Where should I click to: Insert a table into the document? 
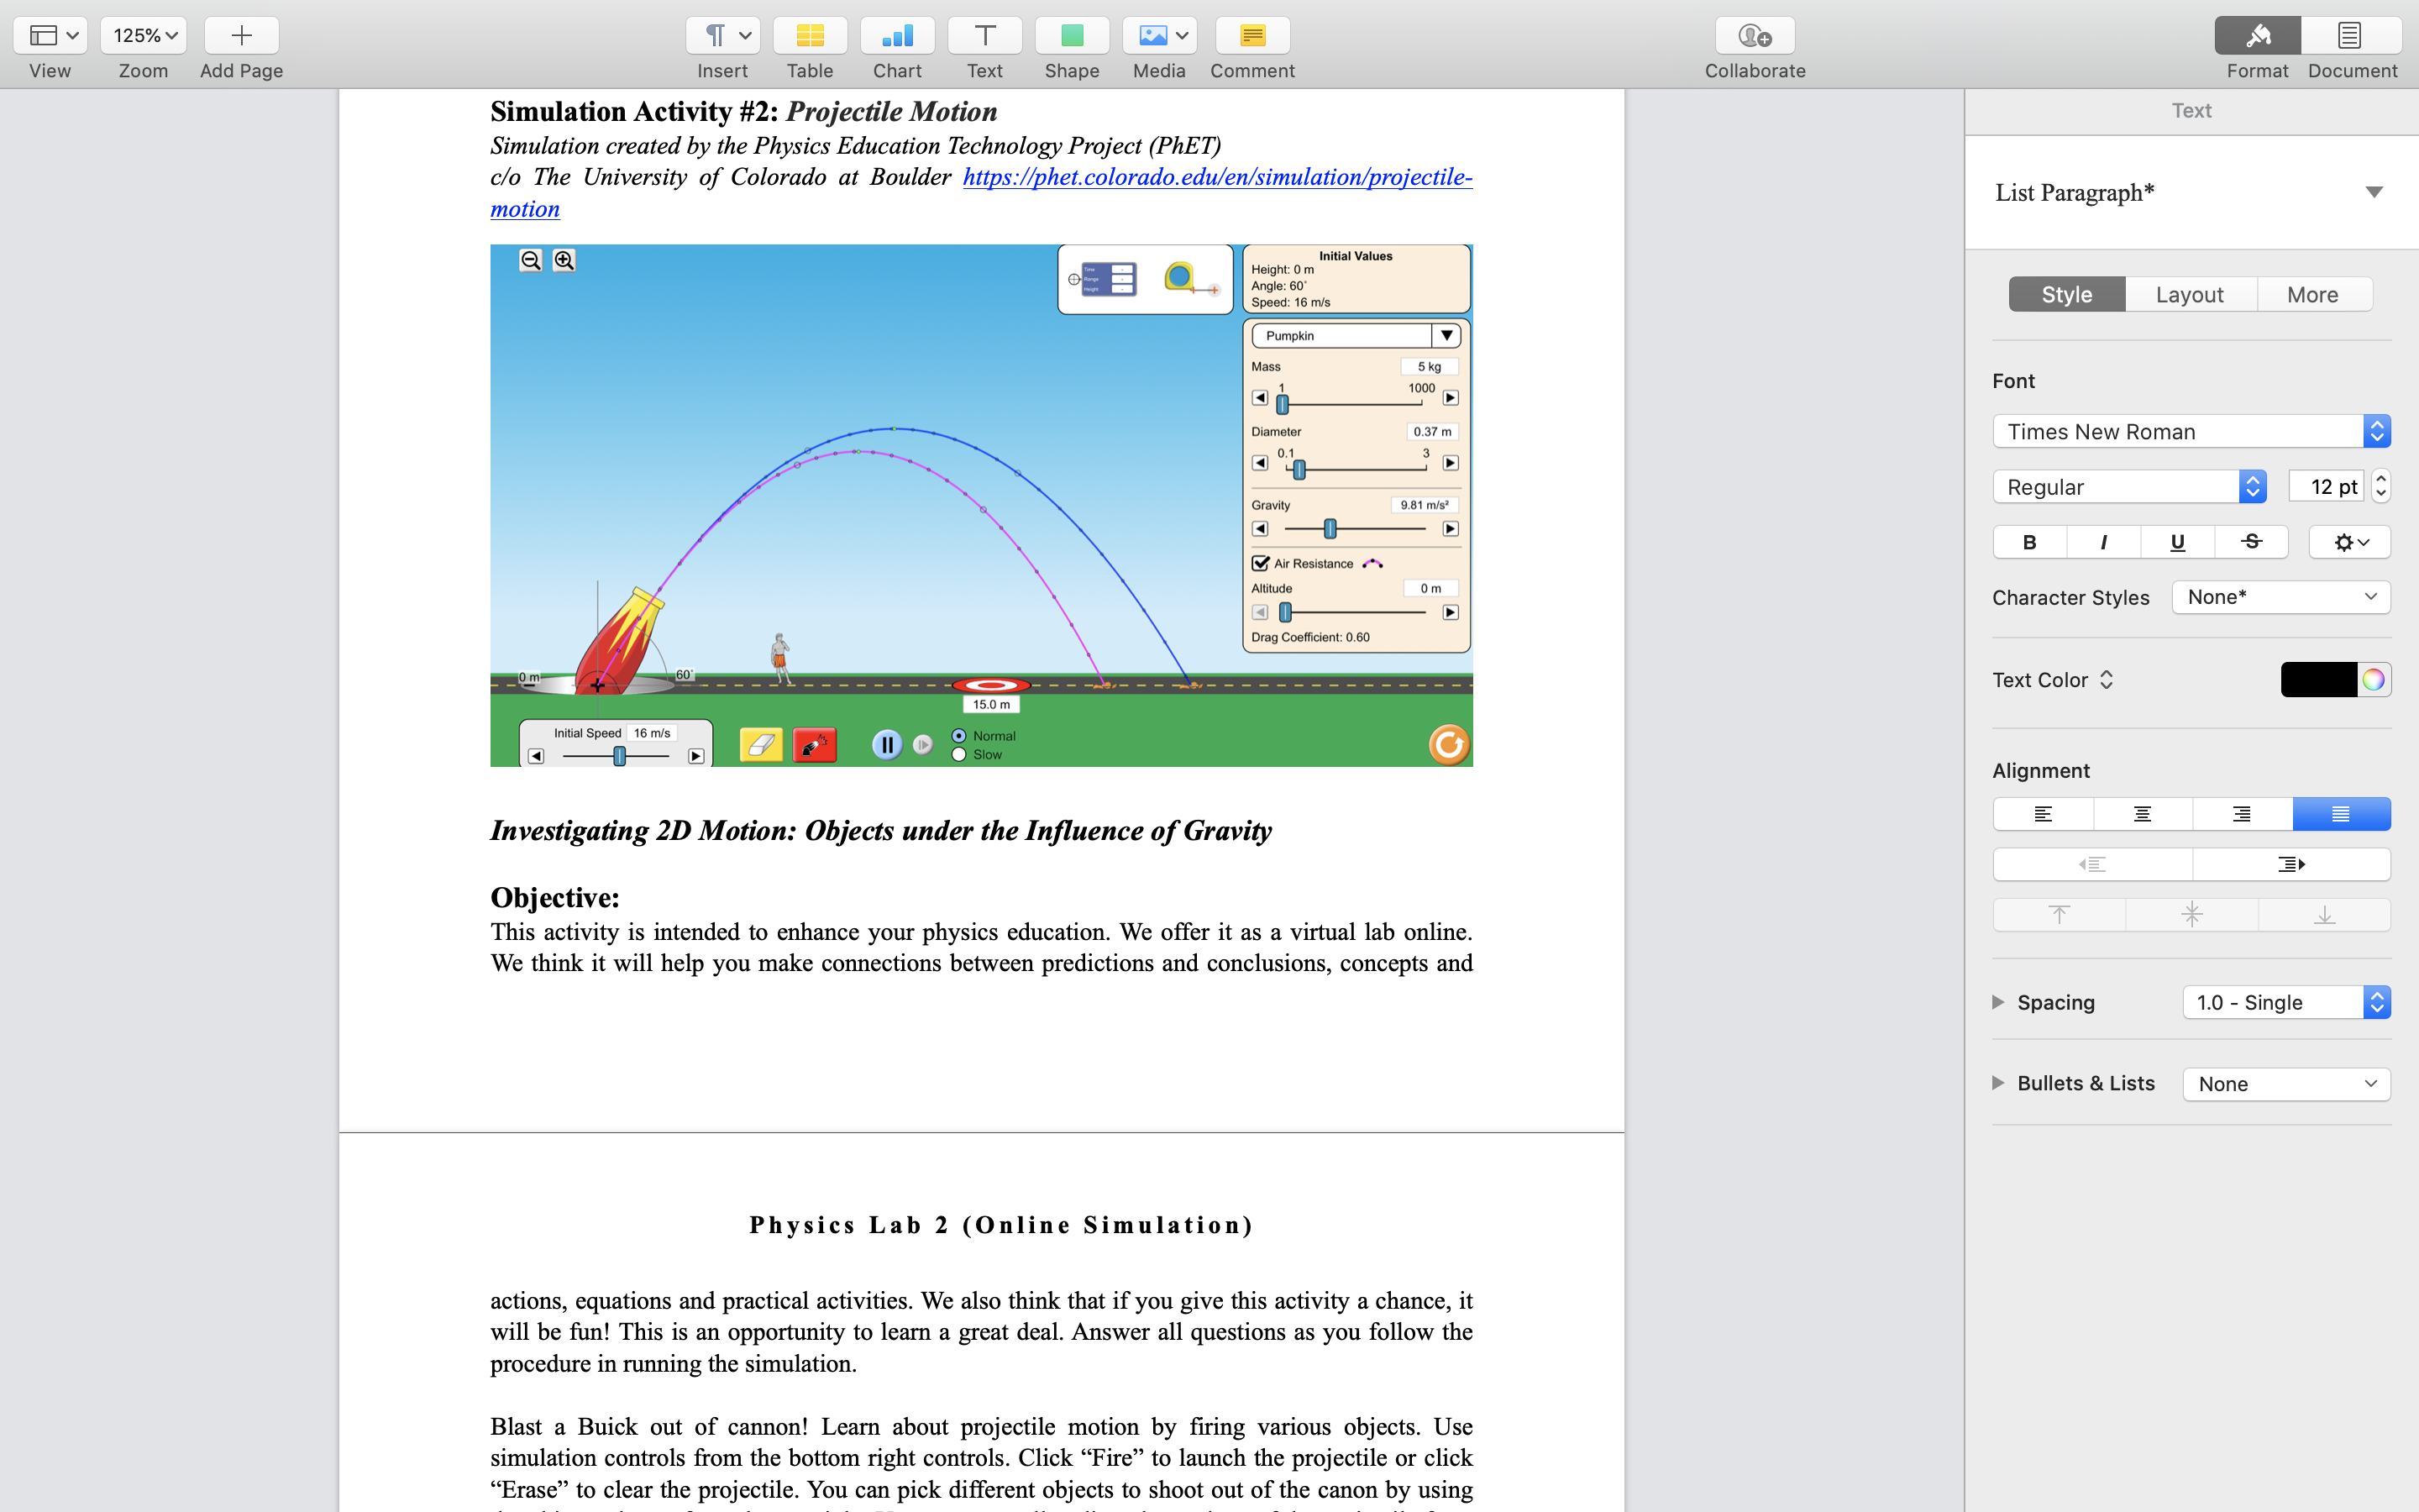[810, 35]
